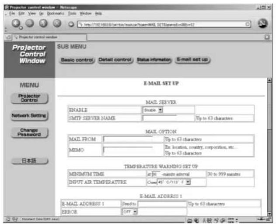Click the small icon next to address bar
Screen dimensions: 276x224
(x=71, y=24)
